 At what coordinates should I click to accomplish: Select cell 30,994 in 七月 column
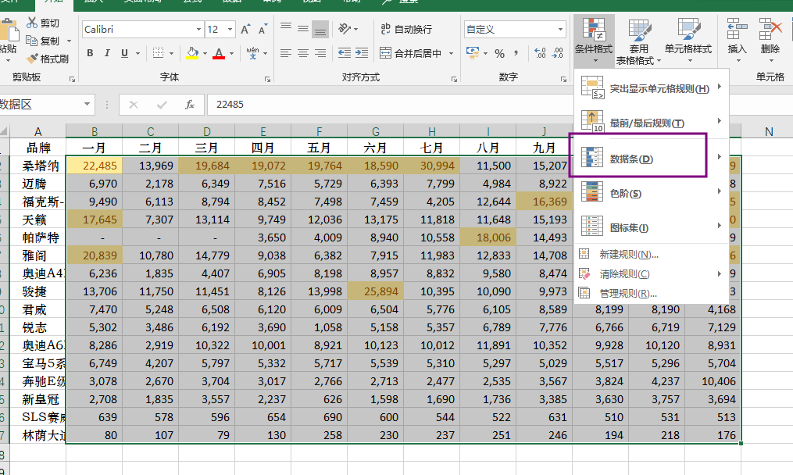pos(432,166)
